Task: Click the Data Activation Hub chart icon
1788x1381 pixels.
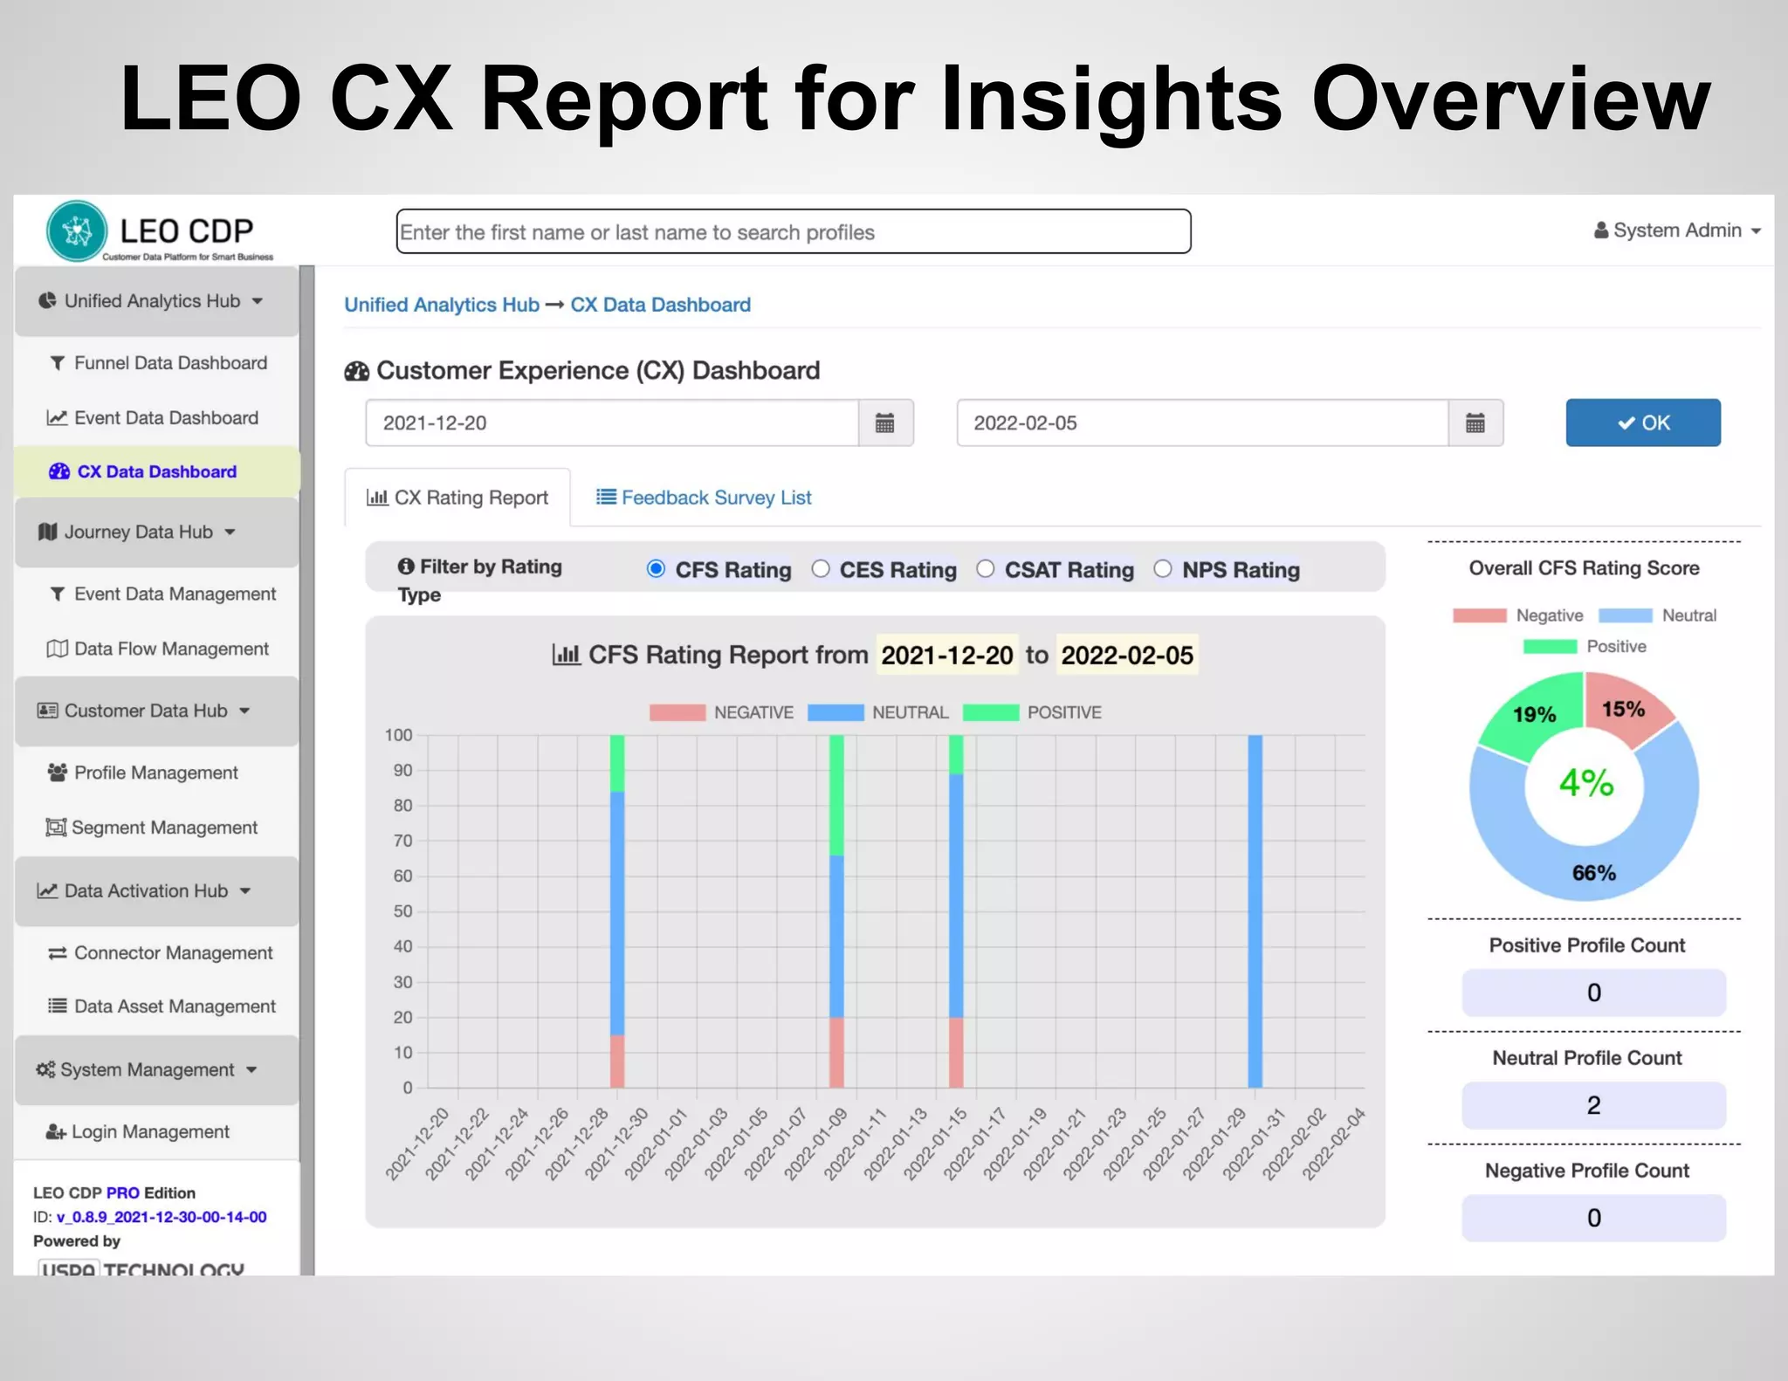Action: [47, 891]
